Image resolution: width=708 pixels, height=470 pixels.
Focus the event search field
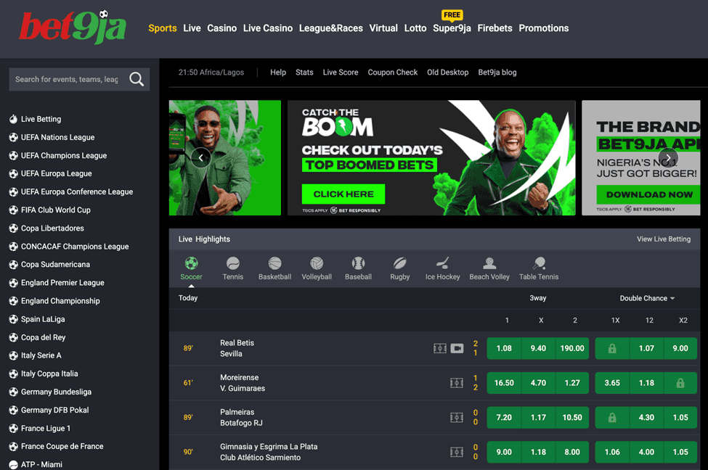[x=67, y=79]
